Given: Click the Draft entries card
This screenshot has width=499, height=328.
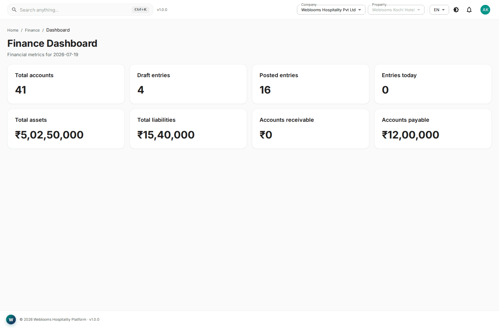Looking at the screenshot, I should pyautogui.click(x=188, y=84).
